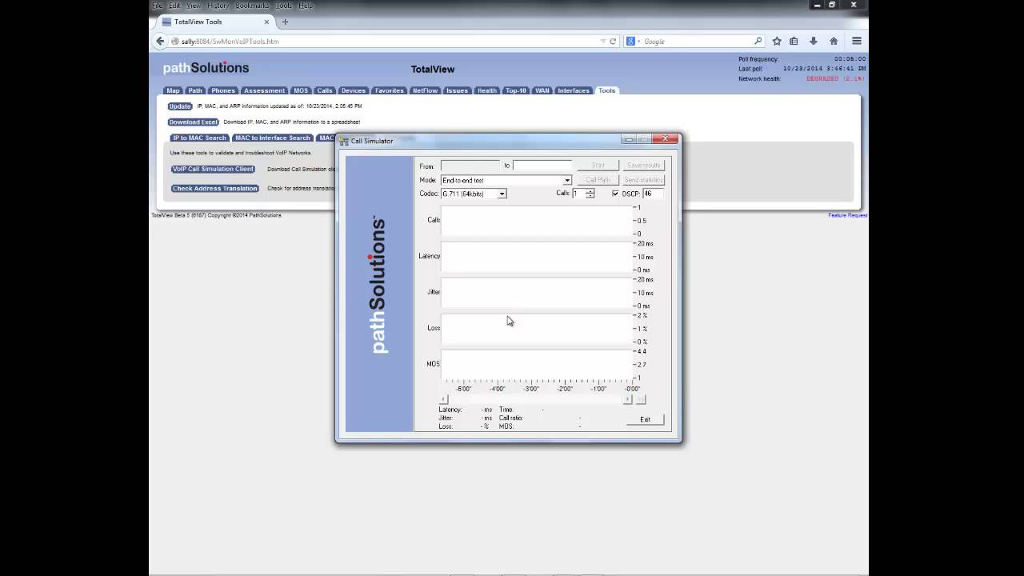
Task: Switch to the Issues tab
Action: click(x=458, y=90)
